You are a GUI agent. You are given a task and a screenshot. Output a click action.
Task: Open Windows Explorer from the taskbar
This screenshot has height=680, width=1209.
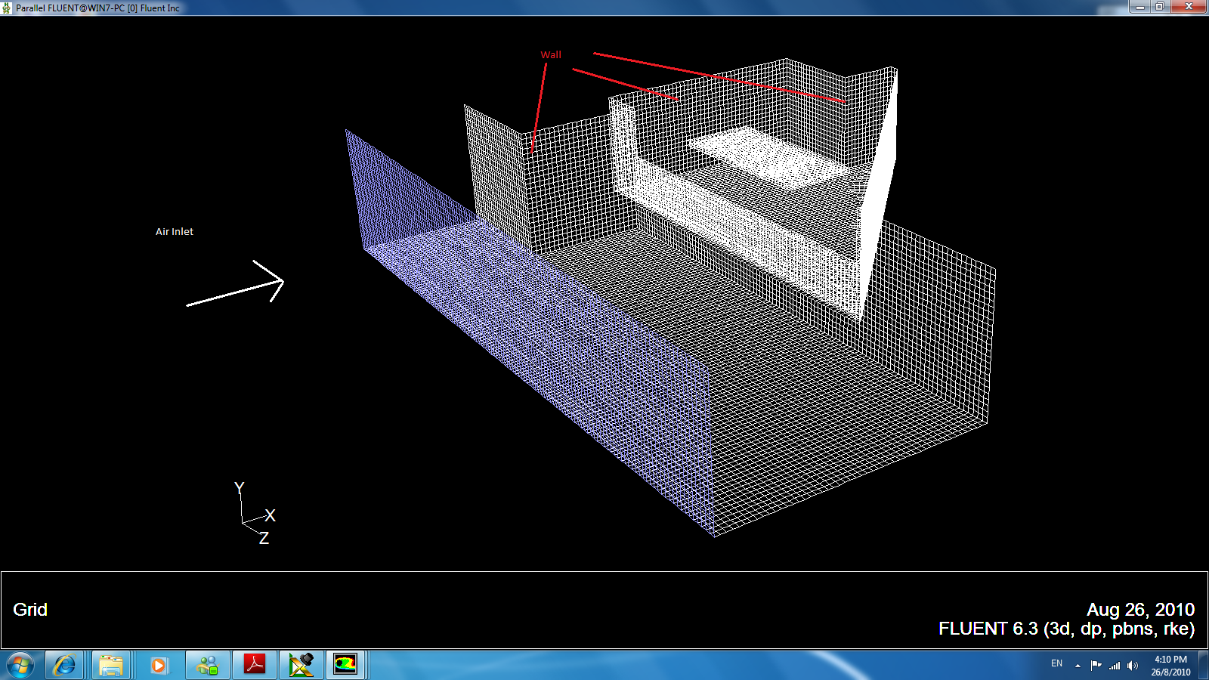(112, 665)
